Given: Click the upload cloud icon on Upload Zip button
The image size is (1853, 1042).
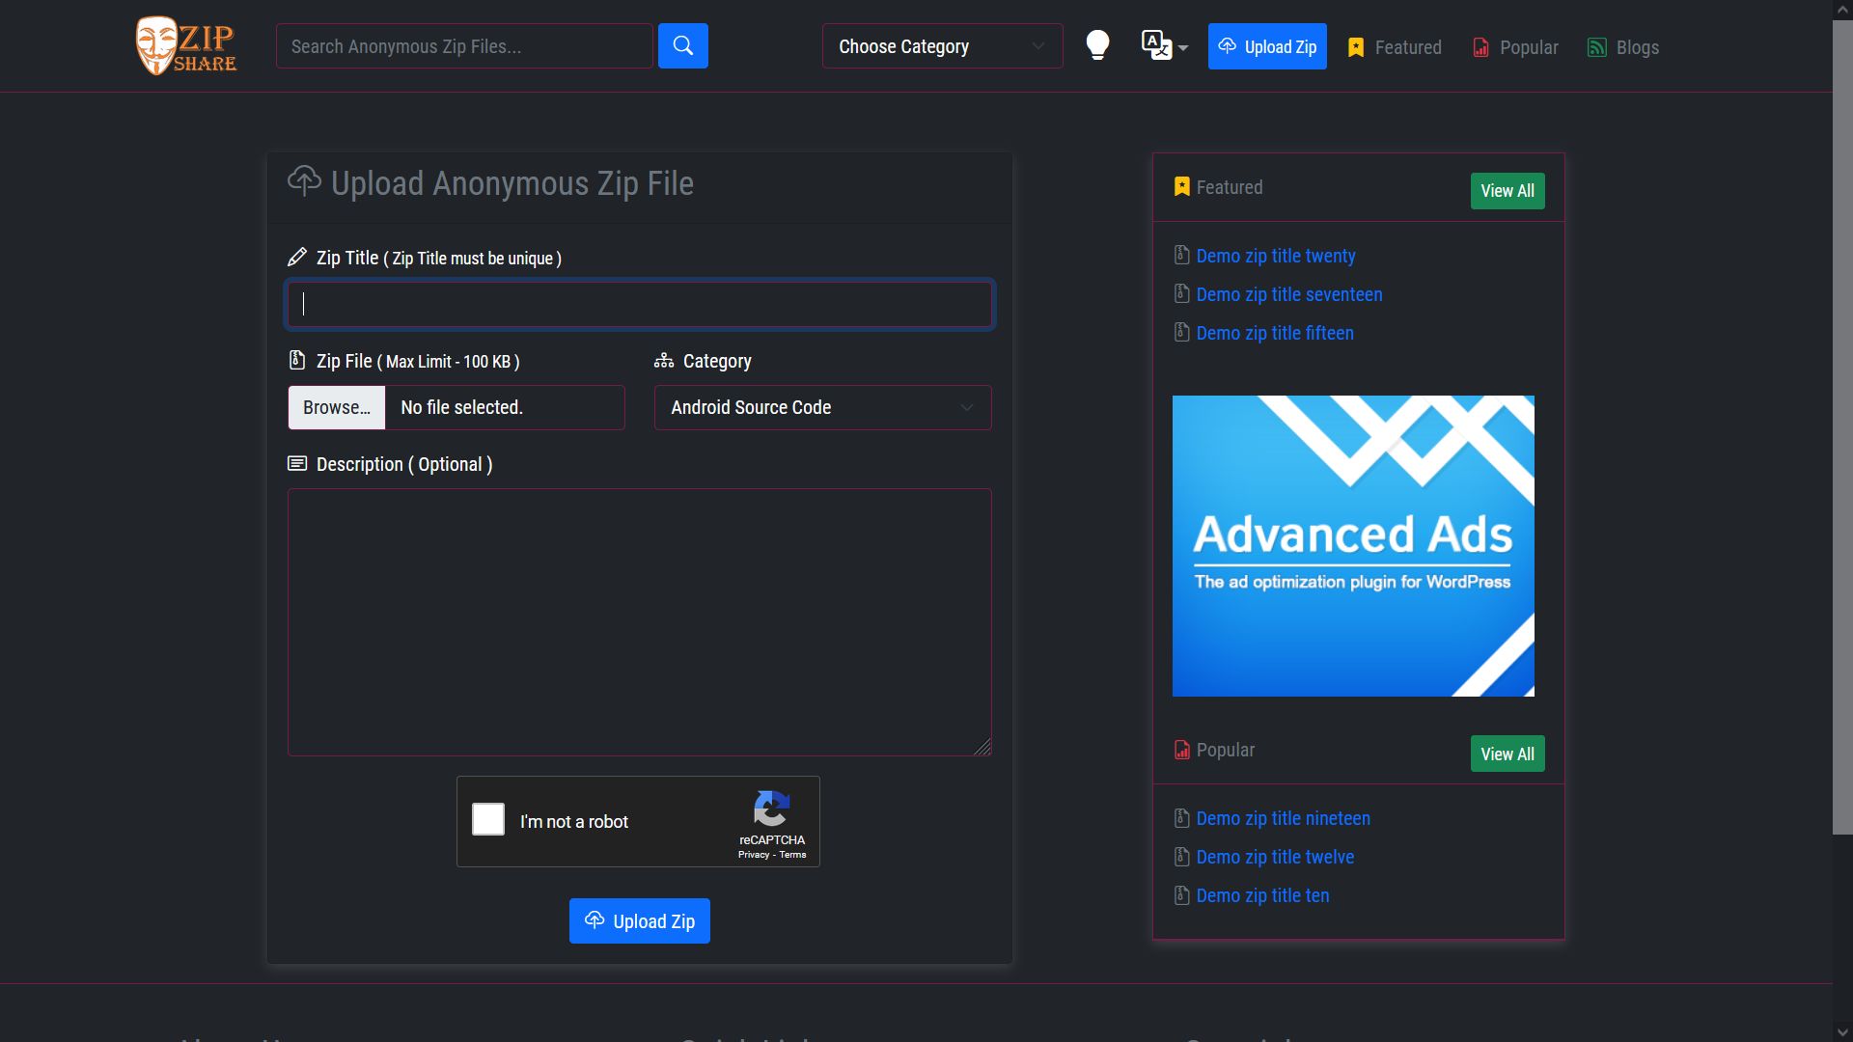Looking at the screenshot, I should (x=1229, y=45).
